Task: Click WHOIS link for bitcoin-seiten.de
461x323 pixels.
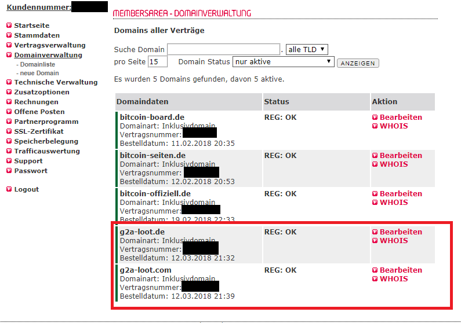Action: point(393,164)
